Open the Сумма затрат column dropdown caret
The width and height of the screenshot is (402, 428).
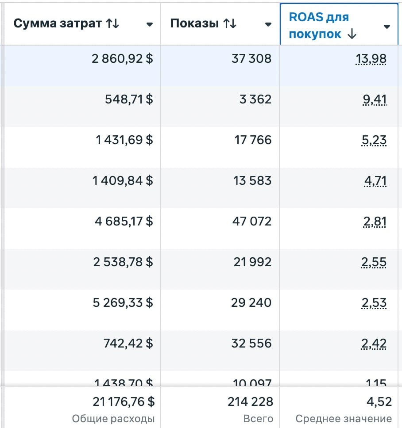(x=150, y=24)
